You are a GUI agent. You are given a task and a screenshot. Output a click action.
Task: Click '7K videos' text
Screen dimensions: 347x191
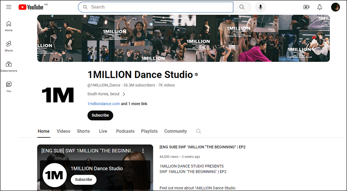(166, 85)
